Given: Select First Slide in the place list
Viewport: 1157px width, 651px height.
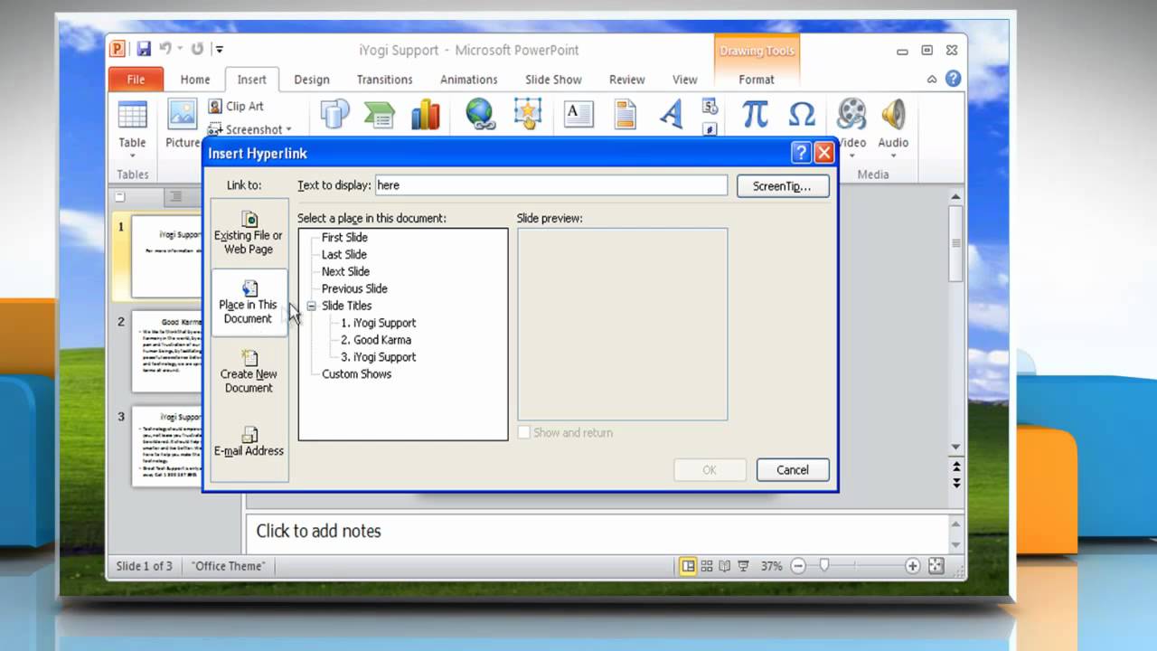Looking at the screenshot, I should 344,237.
